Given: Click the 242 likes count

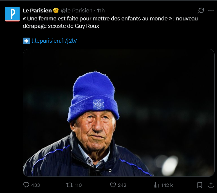Looking at the screenshot, I should [x=122, y=185].
